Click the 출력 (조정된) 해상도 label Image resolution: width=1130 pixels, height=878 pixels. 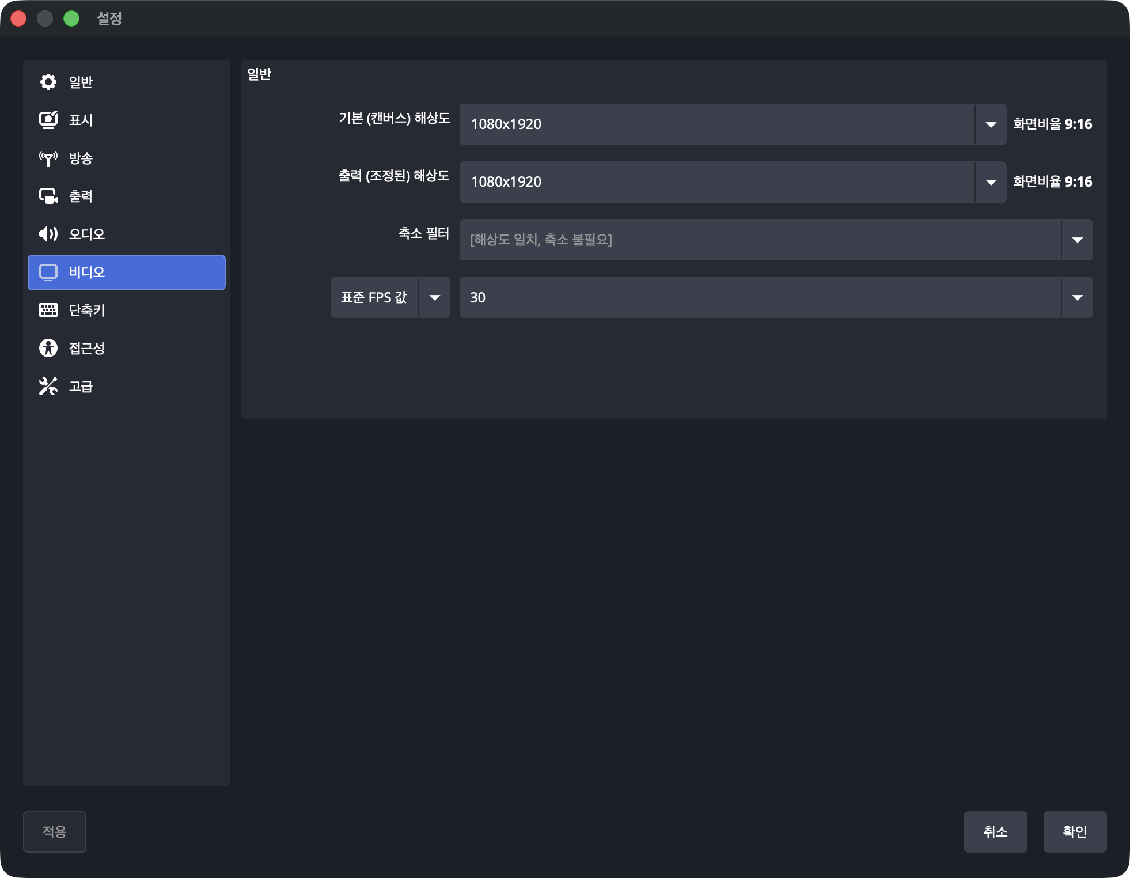tap(394, 176)
